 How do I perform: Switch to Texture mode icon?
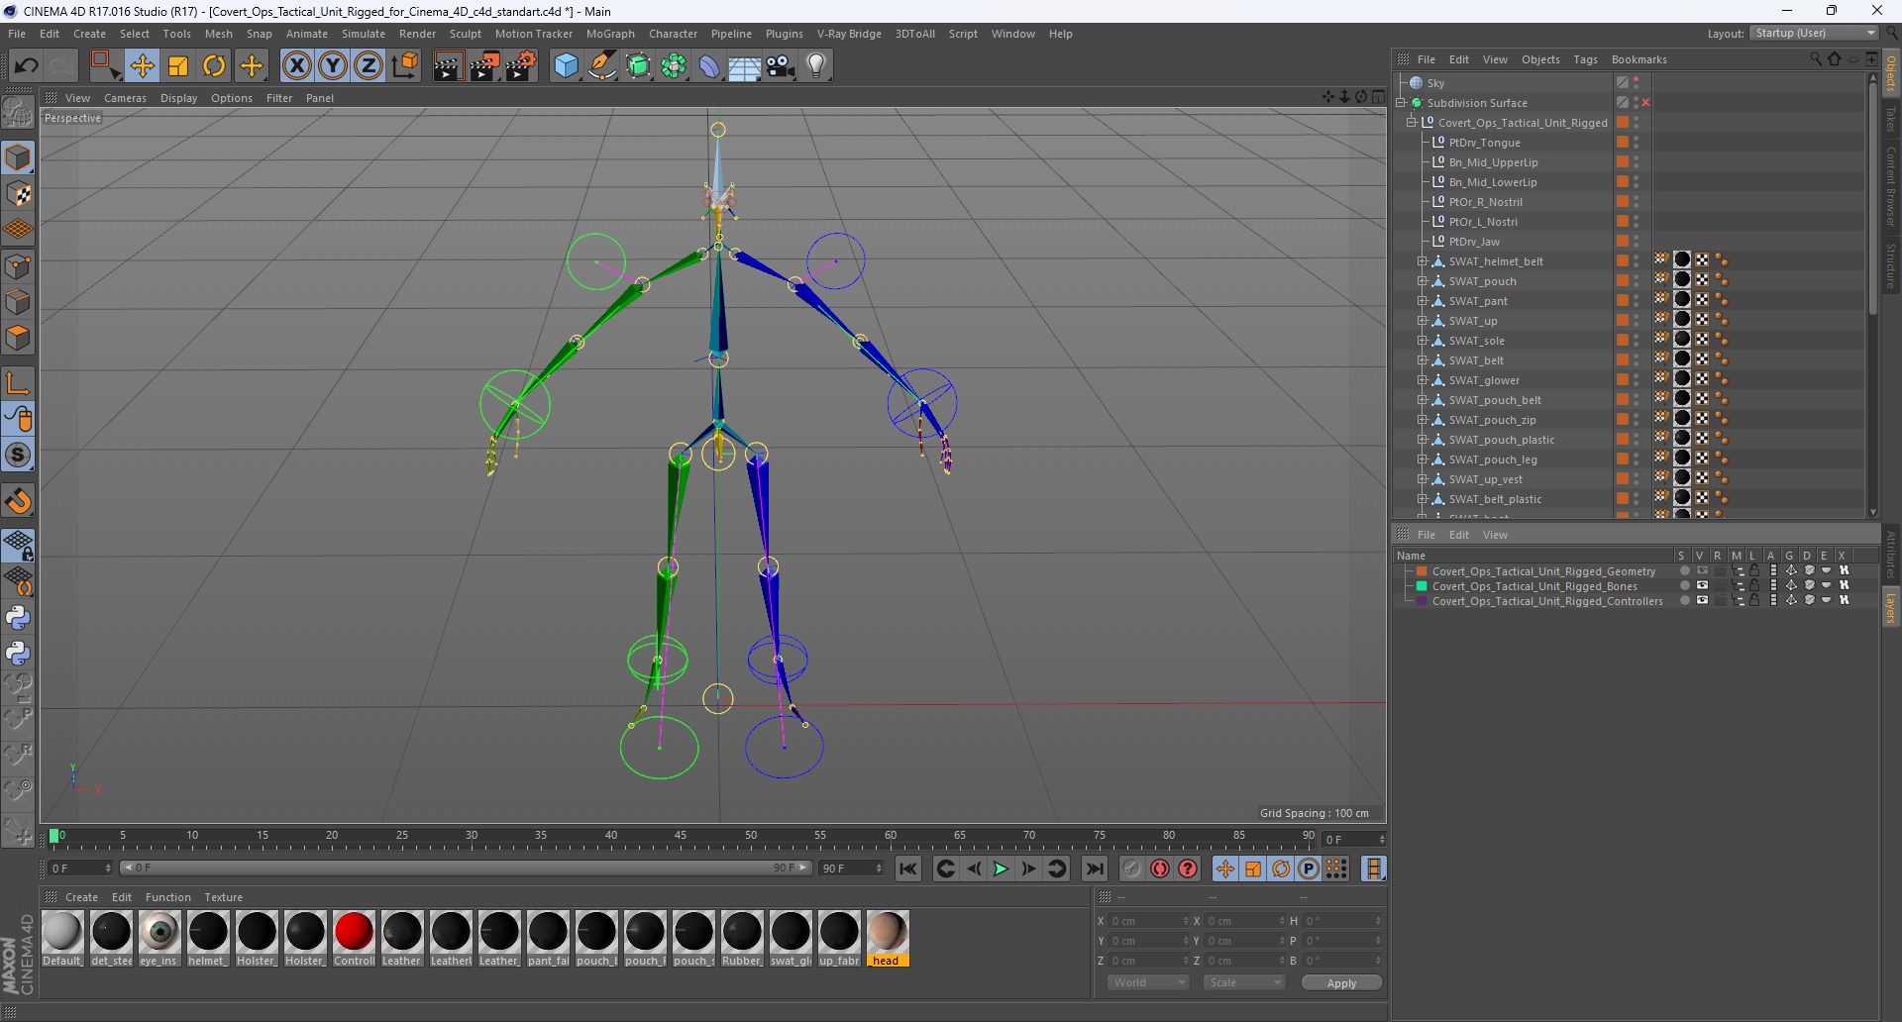click(18, 194)
